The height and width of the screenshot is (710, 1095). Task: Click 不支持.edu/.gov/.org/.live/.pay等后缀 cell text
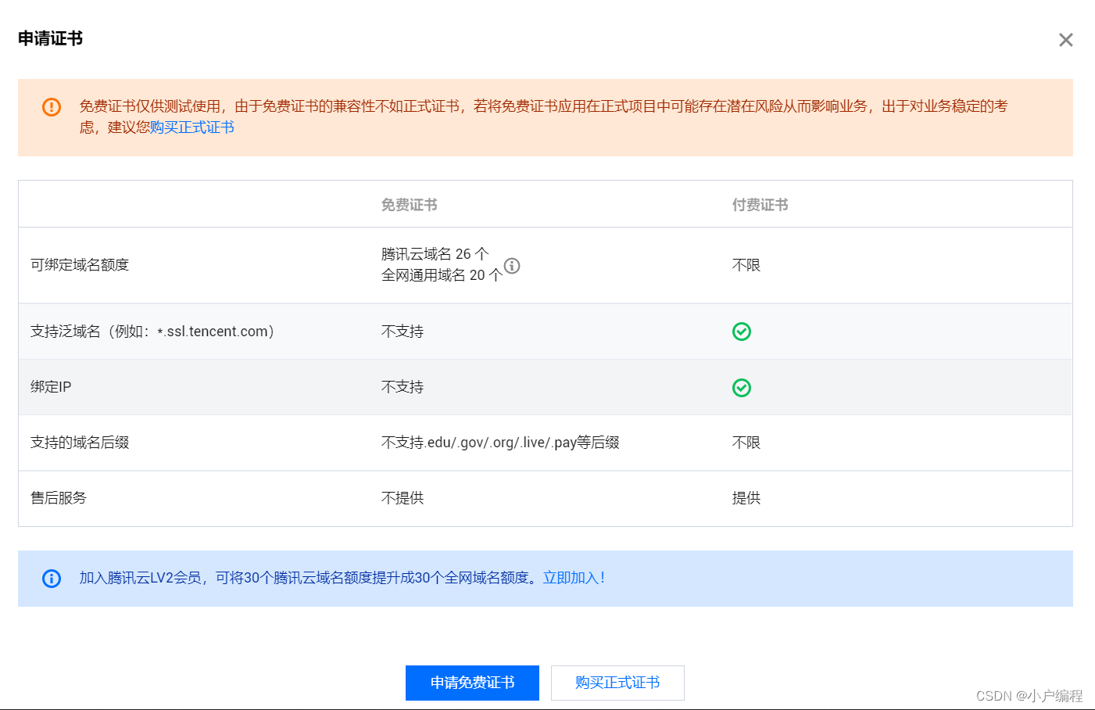tap(499, 443)
